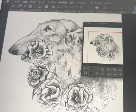Click the Scale/Rotate transform icon
This screenshot has height=112, width=136.
(104, 8)
